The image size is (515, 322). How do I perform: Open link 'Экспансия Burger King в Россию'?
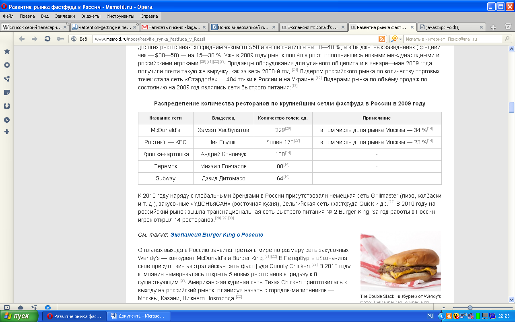point(216,235)
